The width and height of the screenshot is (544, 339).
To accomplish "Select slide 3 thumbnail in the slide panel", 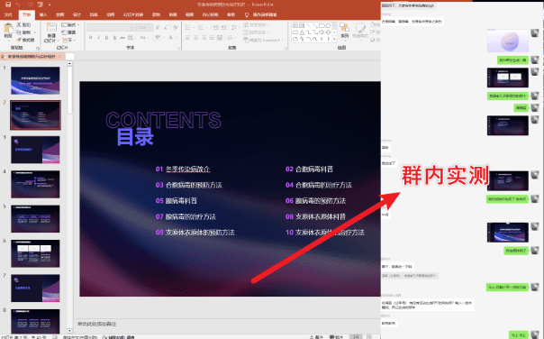I will (35, 150).
